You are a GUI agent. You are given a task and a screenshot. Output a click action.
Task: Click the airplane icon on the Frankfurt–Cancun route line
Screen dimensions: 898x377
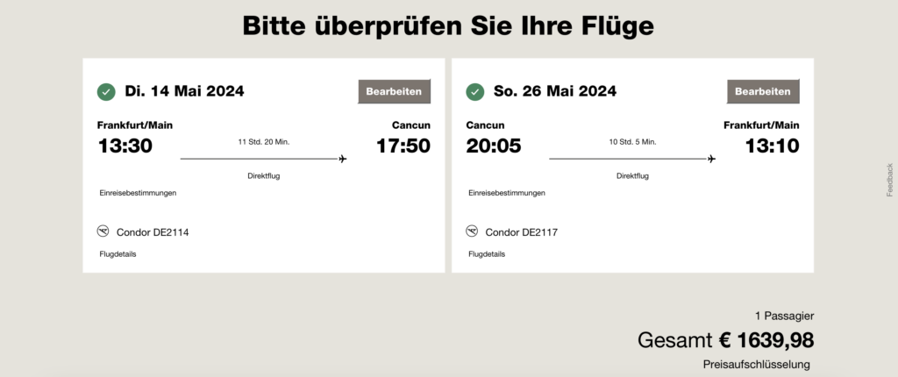tap(342, 159)
